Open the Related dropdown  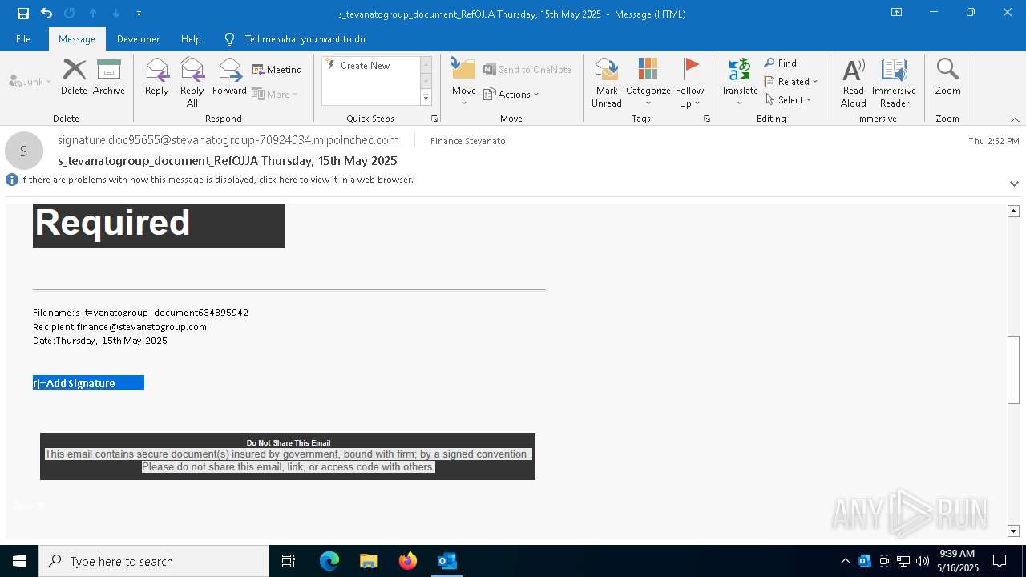pos(791,81)
